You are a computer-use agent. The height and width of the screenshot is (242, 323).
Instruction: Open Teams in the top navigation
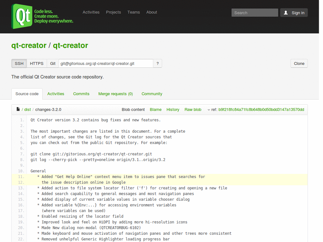click(134, 12)
